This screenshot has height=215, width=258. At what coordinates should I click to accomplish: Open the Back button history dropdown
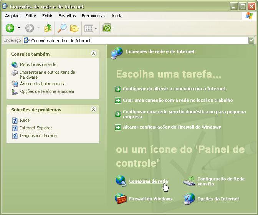pos(19,28)
